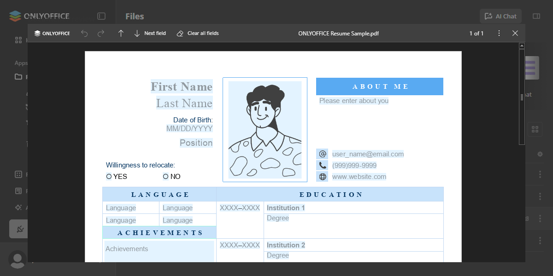This screenshot has height=276, width=553.
Task: Click the Position field
Action: (x=196, y=143)
